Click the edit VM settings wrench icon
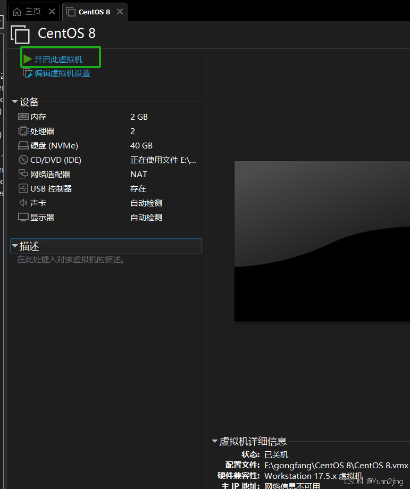This screenshot has width=410, height=489. (x=28, y=73)
